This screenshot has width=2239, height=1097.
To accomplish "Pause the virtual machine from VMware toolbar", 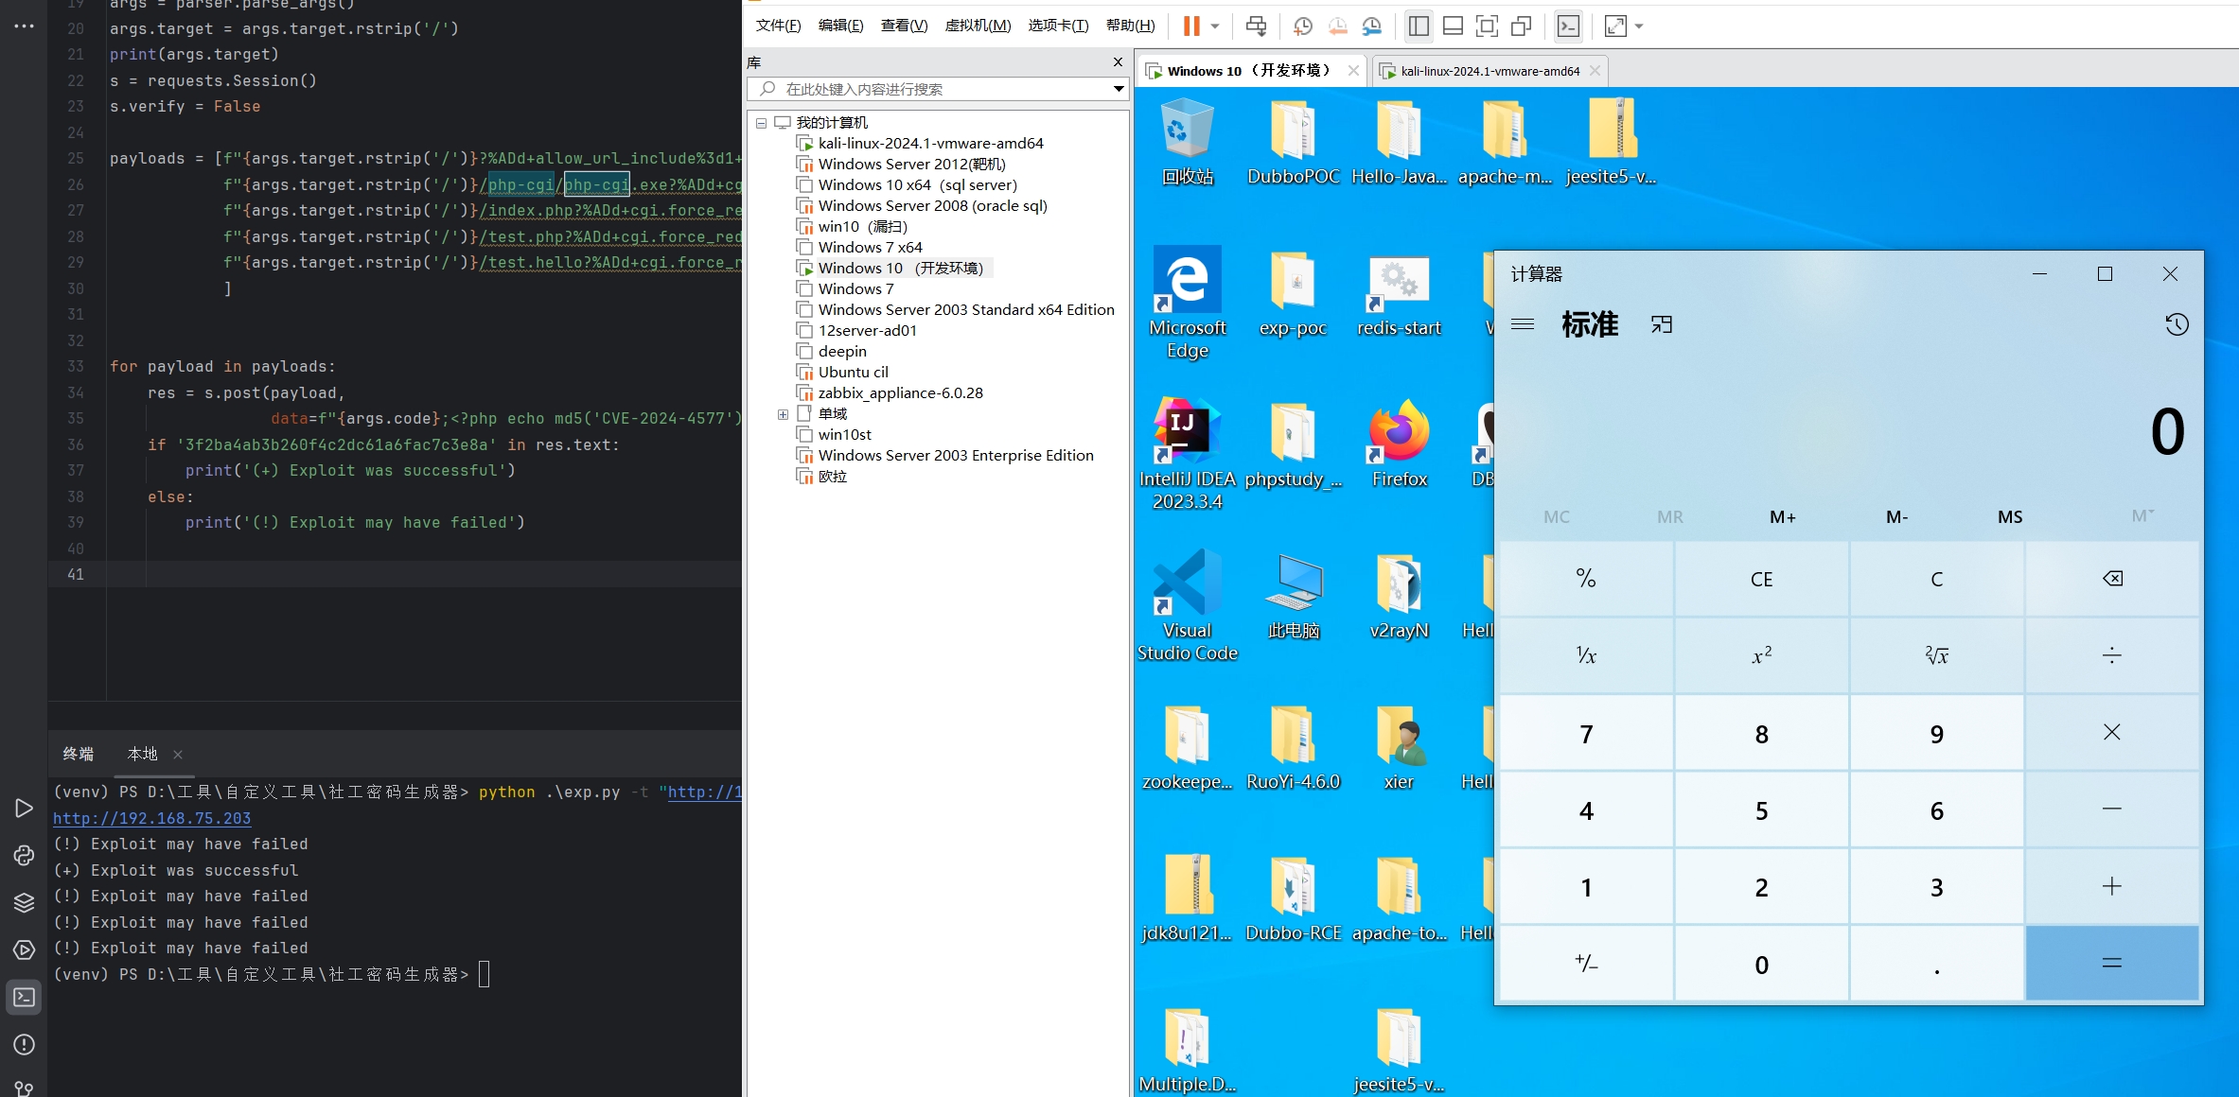I will click(1191, 26).
